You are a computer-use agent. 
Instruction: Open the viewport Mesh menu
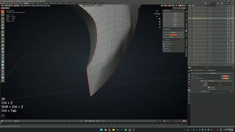[x=33, y=6]
